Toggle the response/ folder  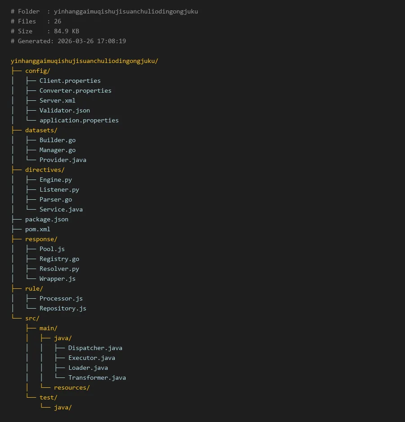(x=41, y=239)
